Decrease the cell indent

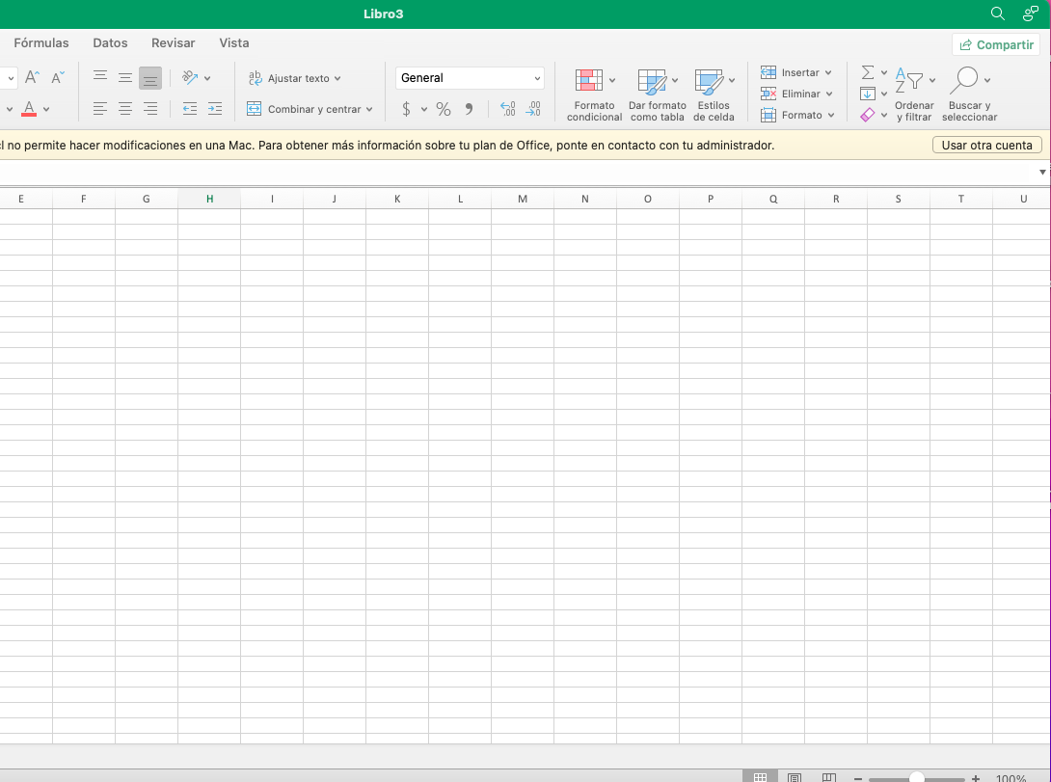coord(190,109)
